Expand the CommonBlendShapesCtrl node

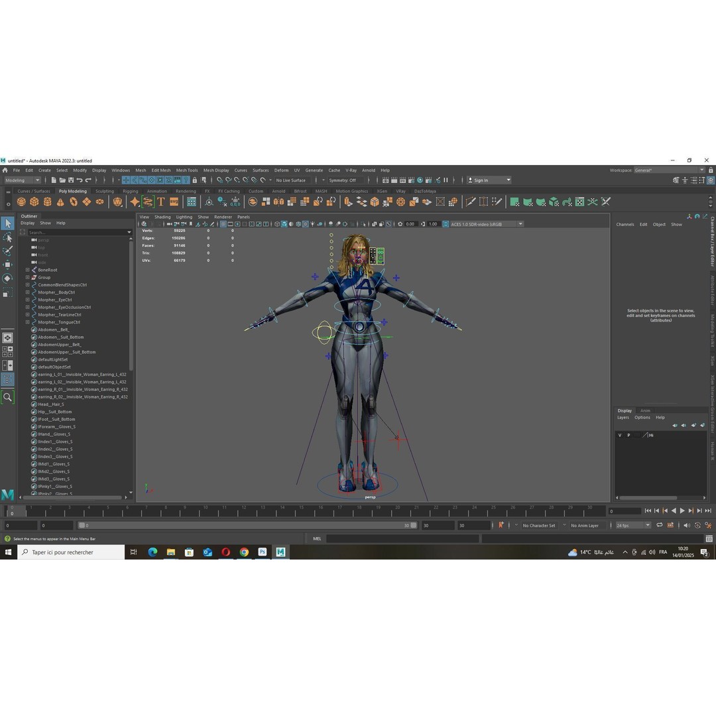[27, 285]
